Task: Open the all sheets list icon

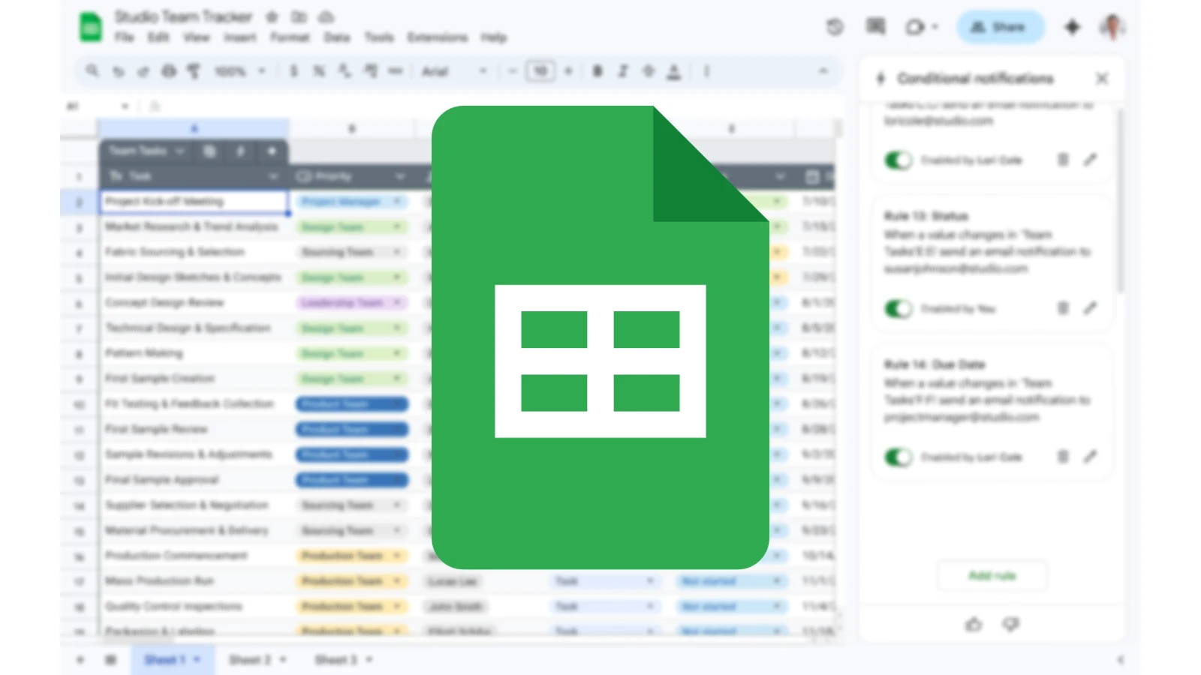Action: [111, 660]
